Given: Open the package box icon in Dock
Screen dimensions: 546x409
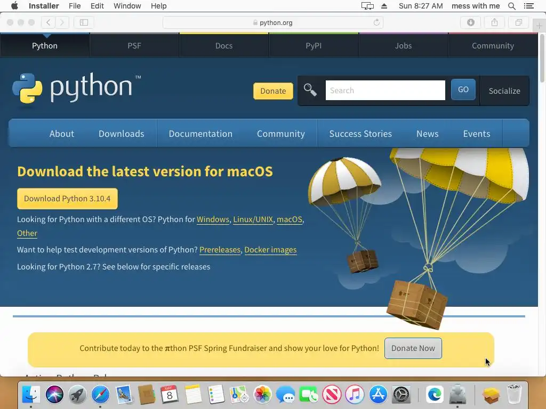Looking at the screenshot, I should tap(491, 395).
